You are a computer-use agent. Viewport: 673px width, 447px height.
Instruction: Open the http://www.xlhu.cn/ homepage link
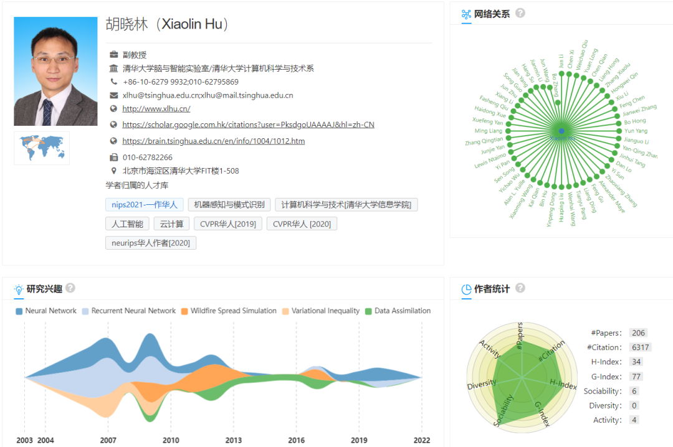click(x=156, y=109)
